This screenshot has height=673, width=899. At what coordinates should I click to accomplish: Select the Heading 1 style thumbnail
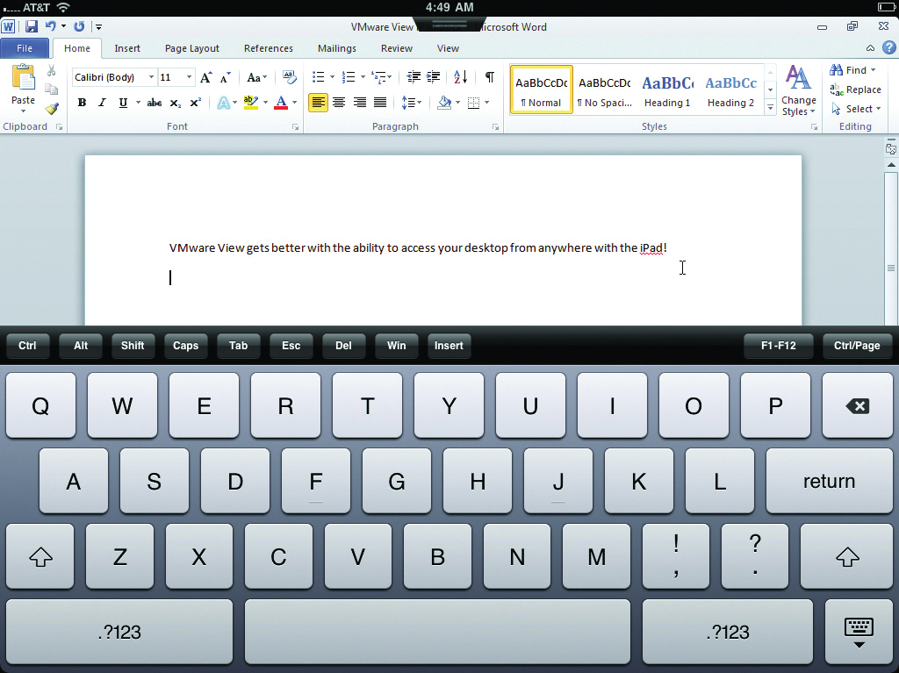pyautogui.click(x=667, y=90)
